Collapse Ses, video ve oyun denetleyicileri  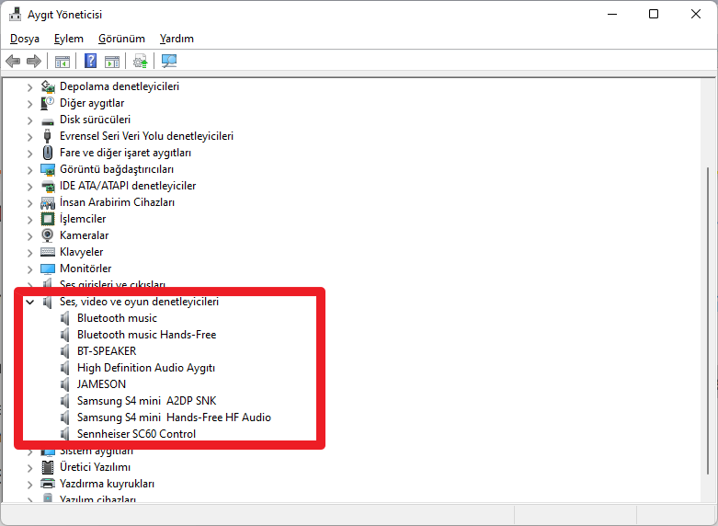(x=30, y=302)
